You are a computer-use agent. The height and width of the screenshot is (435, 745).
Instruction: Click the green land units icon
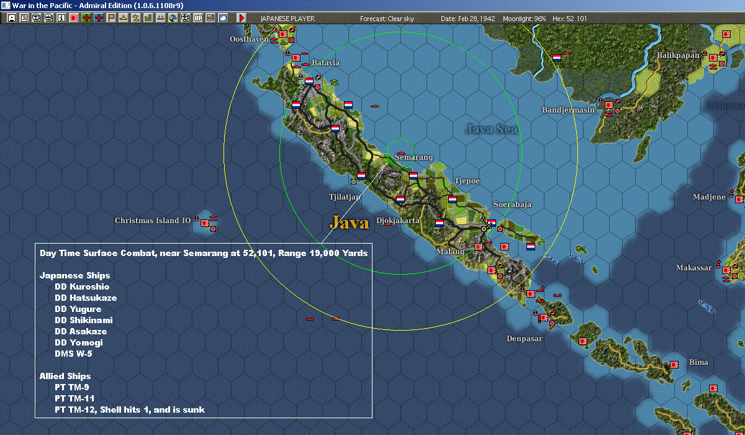click(x=148, y=18)
